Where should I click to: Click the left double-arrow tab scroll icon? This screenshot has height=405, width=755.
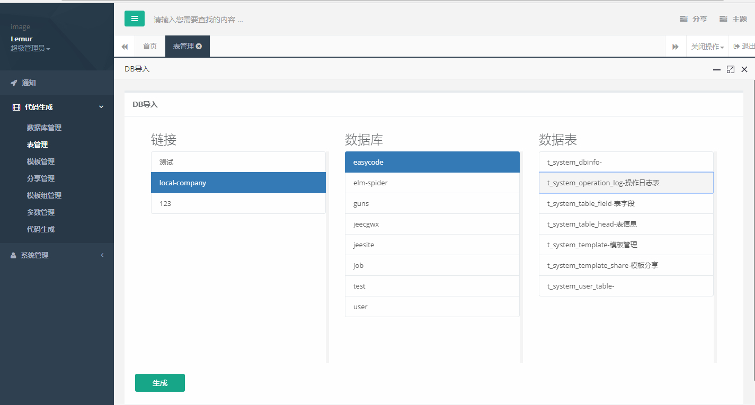click(125, 47)
